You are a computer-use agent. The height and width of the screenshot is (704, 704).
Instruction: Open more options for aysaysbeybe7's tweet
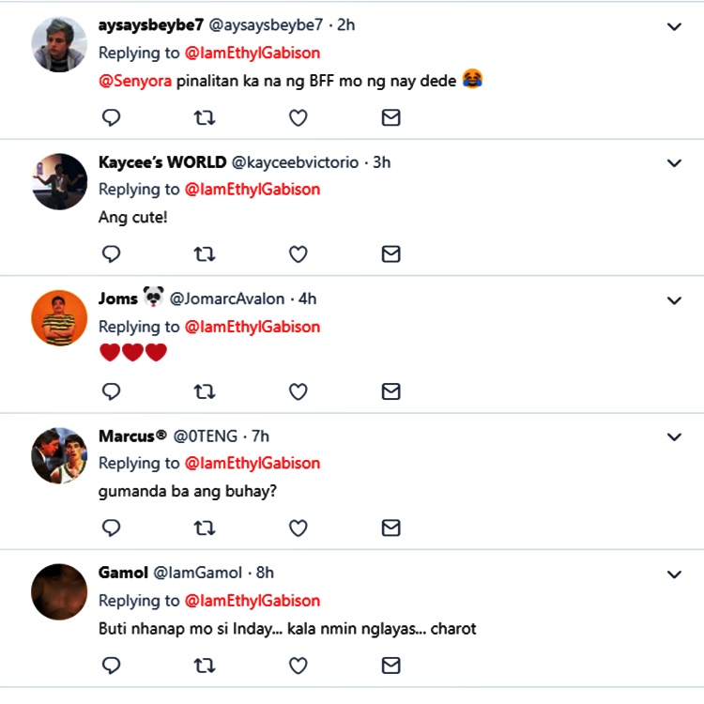tap(673, 27)
